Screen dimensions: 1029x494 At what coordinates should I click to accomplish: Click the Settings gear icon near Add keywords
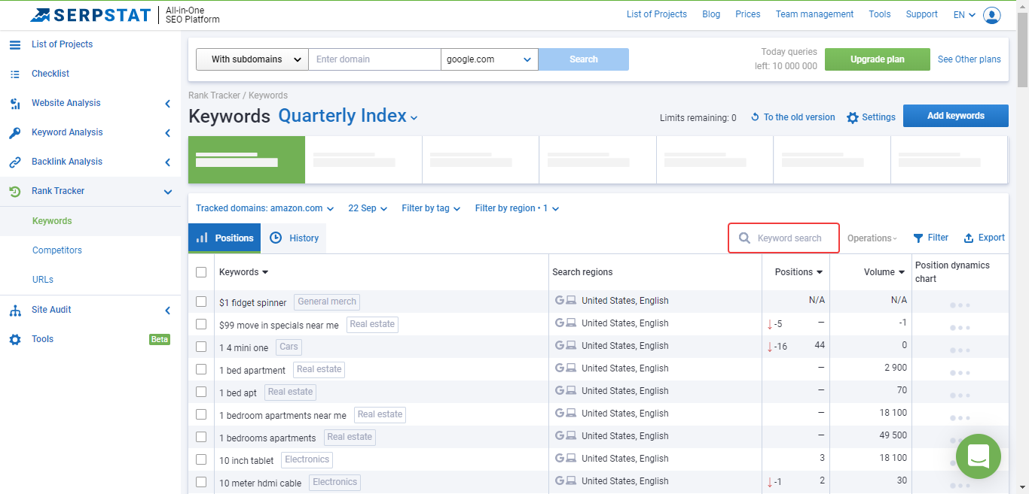pyautogui.click(x=853, y=118)
